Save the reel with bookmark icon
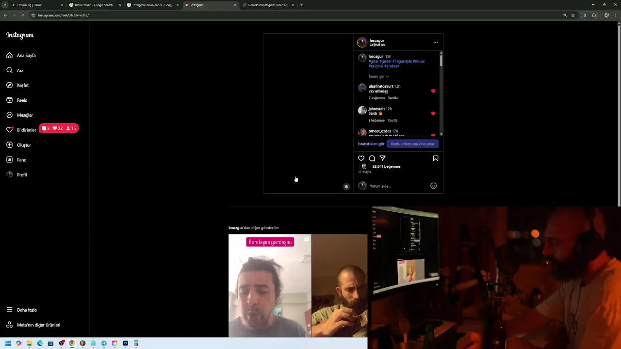621x349 pixels. [x=436, y=159]
